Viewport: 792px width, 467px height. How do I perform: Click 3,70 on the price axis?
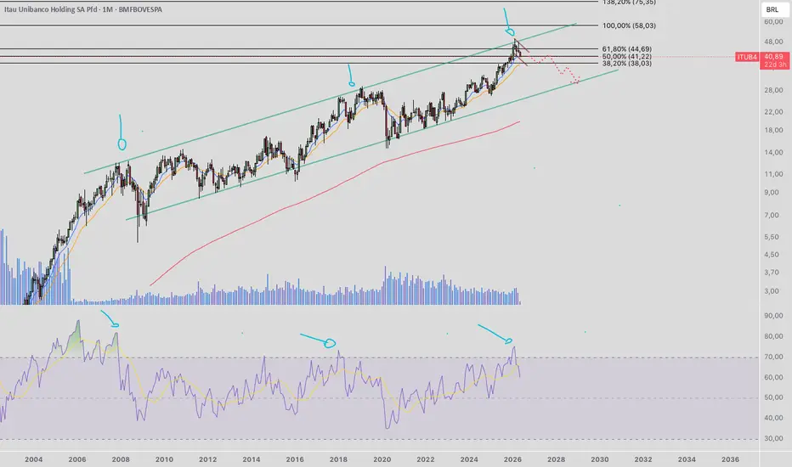(772, 273)
